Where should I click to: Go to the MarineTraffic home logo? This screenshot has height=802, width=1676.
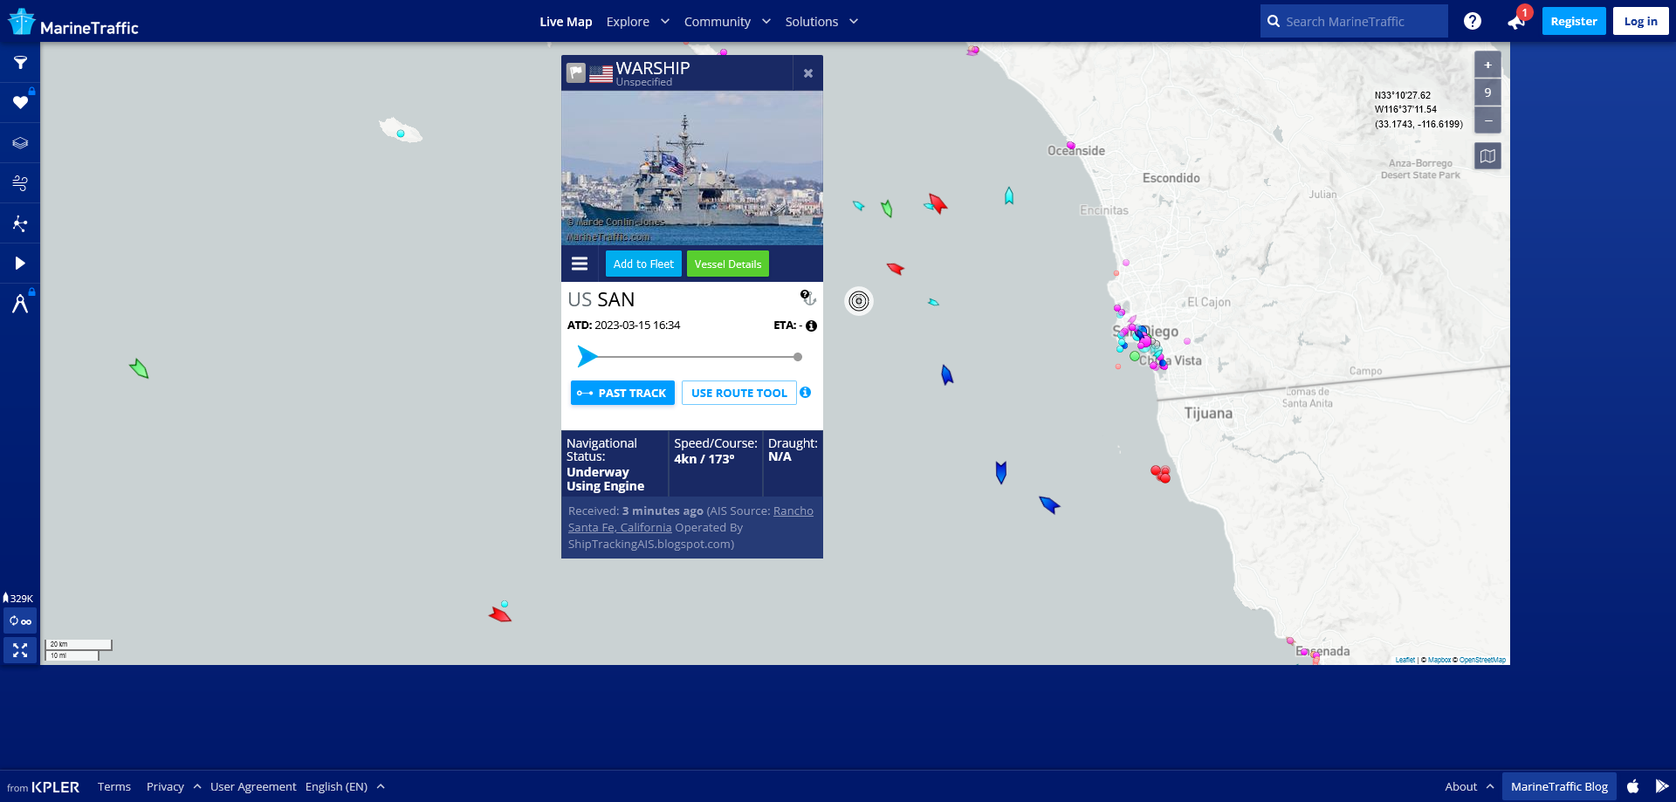[72, 23]
